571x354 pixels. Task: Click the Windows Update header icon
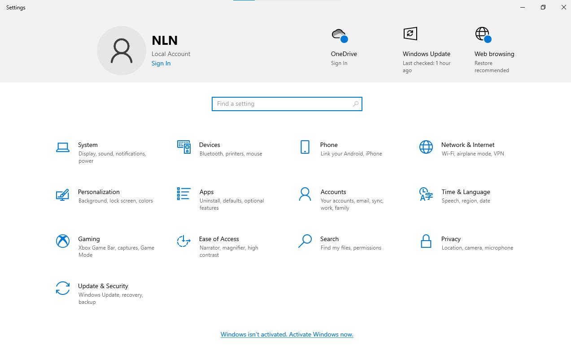[x=410, y=34]
